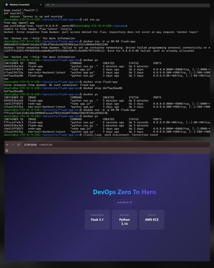
Task: Go back in the browser
Action: [7, 145]
